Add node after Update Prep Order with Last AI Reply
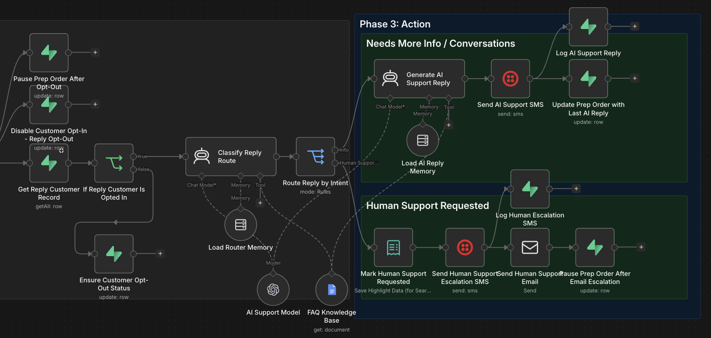The image size is (711, 338). pos(635,79)
